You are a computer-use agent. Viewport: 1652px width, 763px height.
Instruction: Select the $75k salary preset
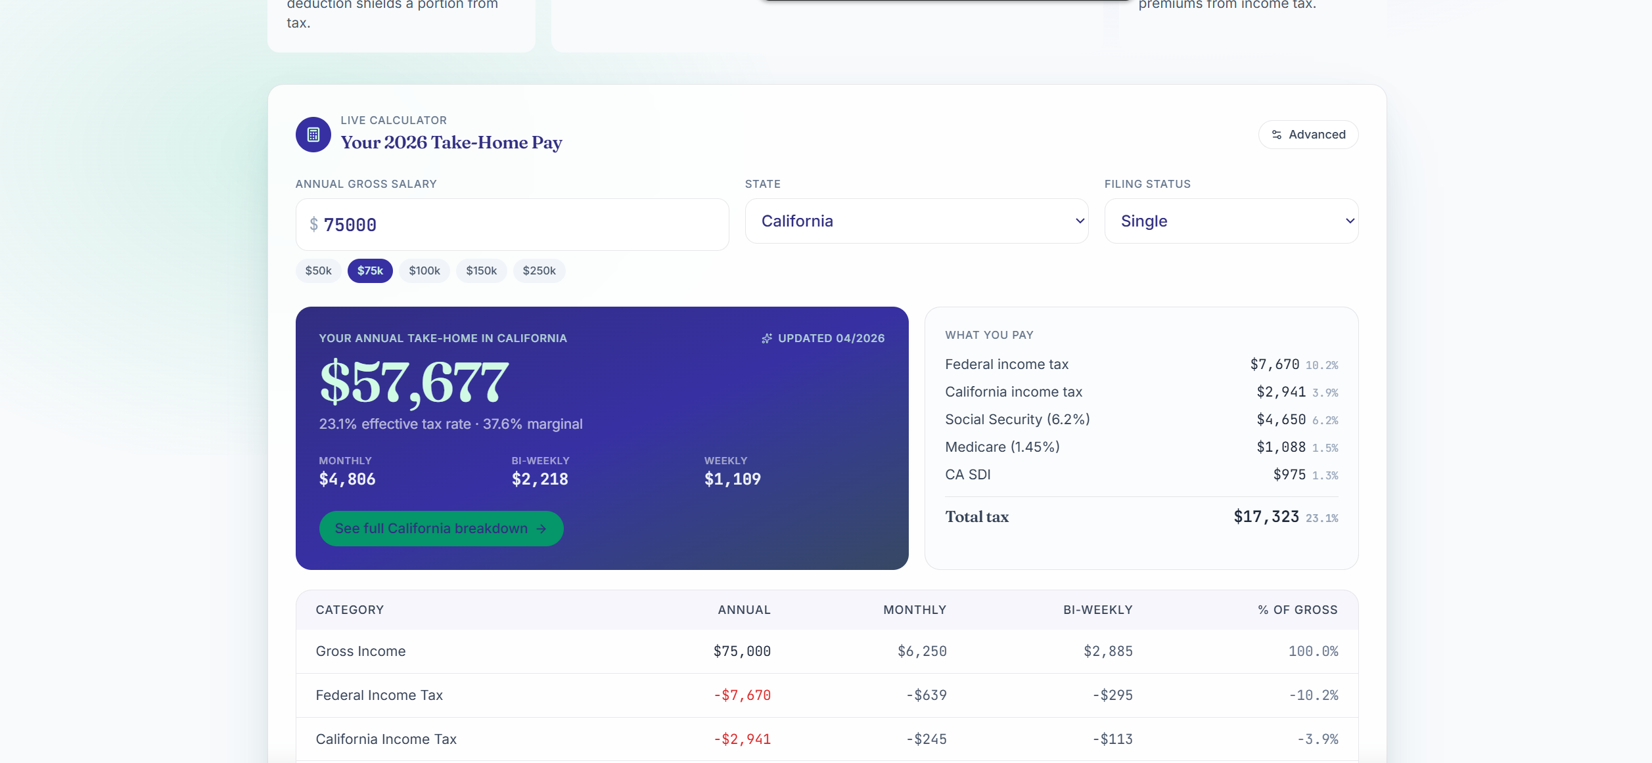[x=370, y=271]
